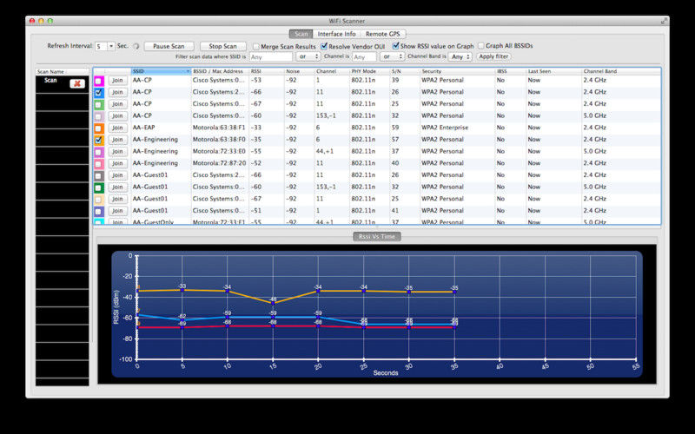695x434 pixels.
Task: Click the Scan Name column header
Action: click(62, 71)
